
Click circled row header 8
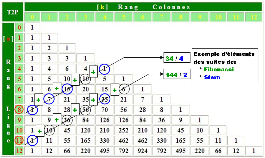click(x=19, y=110)
